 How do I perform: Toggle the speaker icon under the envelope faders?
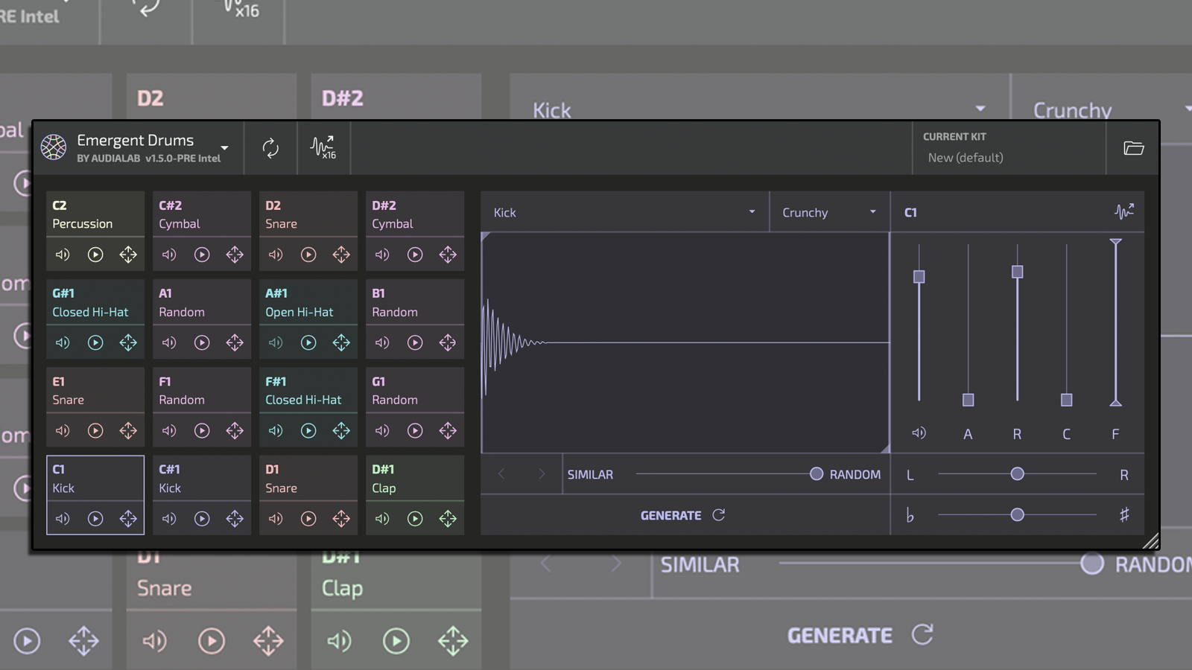(919, 433)
